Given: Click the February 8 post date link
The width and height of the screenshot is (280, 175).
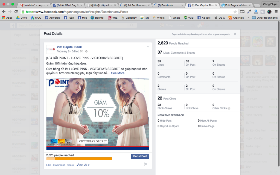Looking at the screenshot, I should point(63,51).
